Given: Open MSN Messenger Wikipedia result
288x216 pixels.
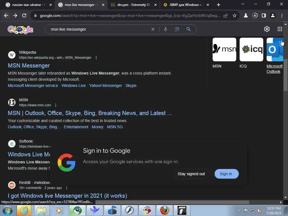Looking at the screenshot, I should [29, 66].
